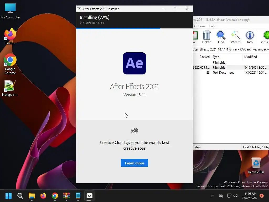Open the clock and date panel
The width and height of the screenshot is (269, 202).
click(249, 196)
